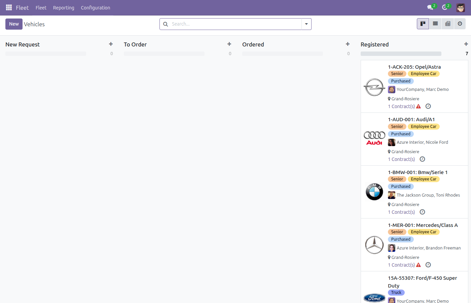Click the Mercedes/Class A contract warning icon
The image size is (471, 303).
(x=419, y=265)
